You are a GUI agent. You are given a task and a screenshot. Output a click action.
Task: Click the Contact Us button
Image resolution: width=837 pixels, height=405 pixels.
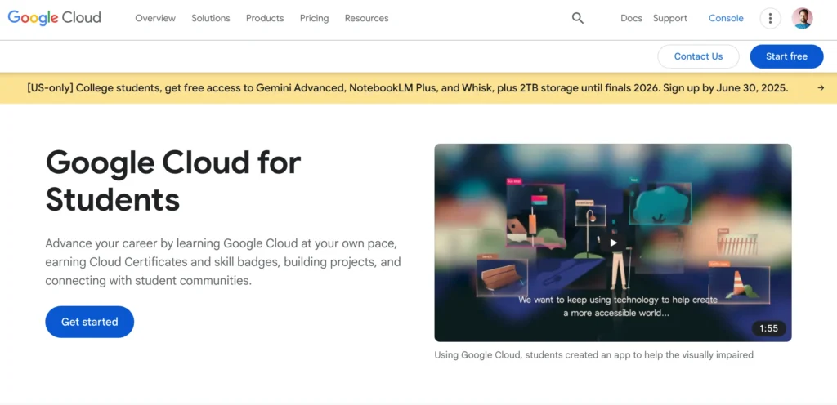pyautogui.click(x=698, y=56)
